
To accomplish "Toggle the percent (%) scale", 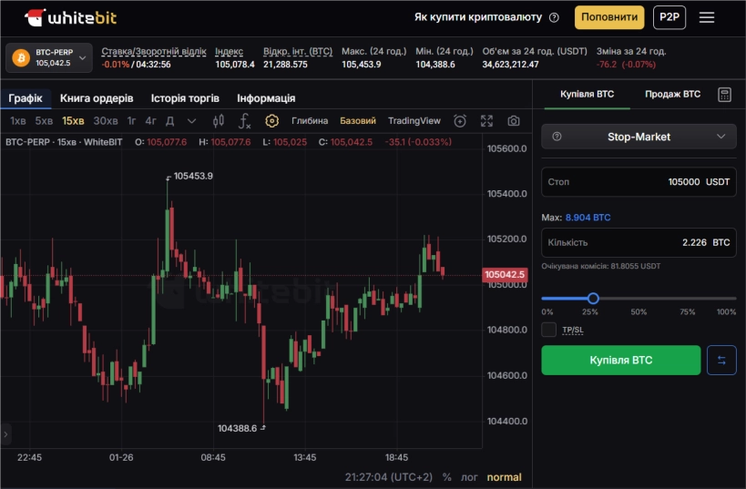I will 446,477.
